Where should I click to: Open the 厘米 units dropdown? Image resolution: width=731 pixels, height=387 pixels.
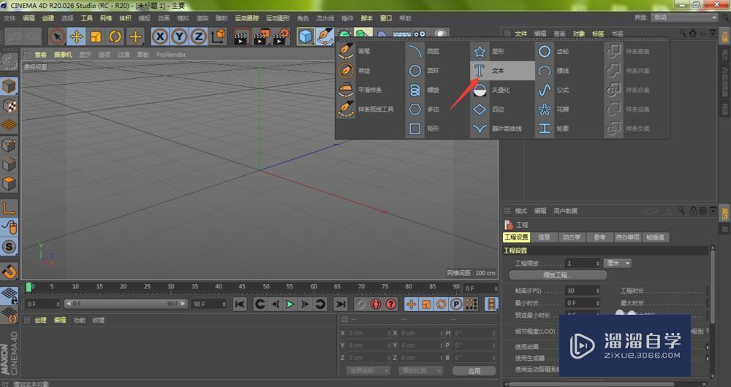point(618,263)
